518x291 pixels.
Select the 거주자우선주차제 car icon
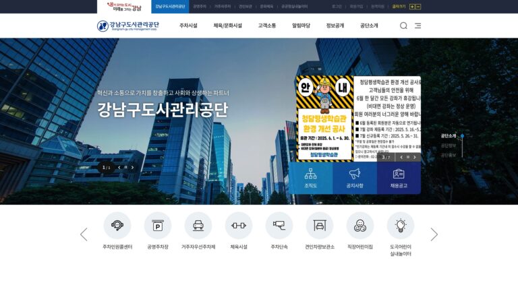pos(198,226)
